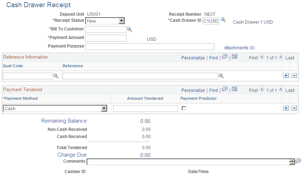Open the Payment Method dropdown showing Cash
This screenshot has width=302, height=177.
coord(104,108)
